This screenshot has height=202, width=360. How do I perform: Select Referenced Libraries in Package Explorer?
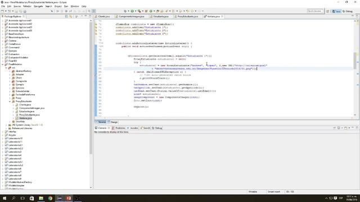point(20,128)
